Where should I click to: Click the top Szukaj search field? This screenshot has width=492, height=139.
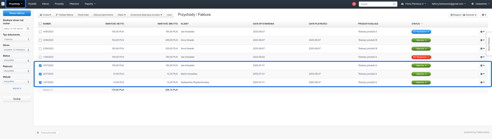pyautogui.click(x=375, y=4)
